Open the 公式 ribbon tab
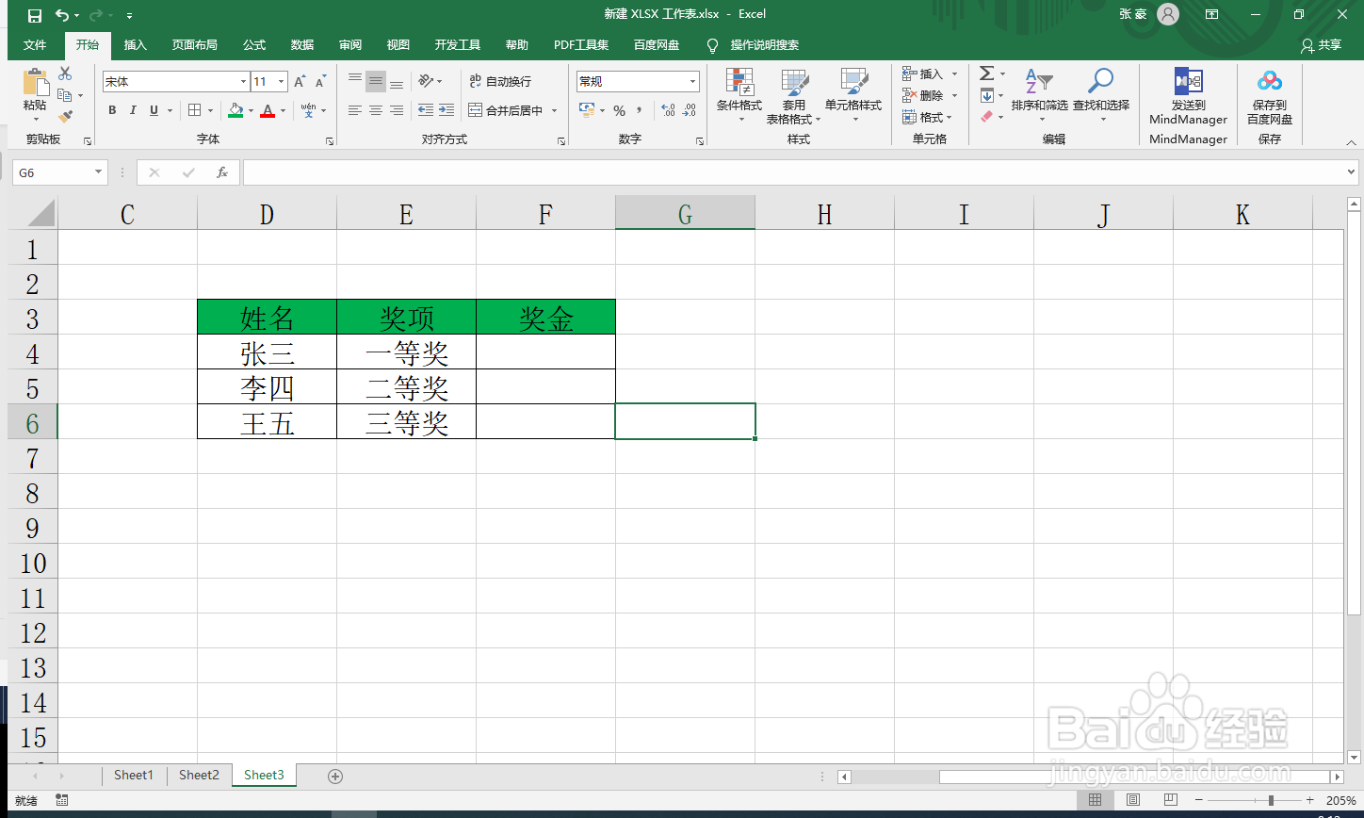The image size is (1364, 818). [x=254, y=45]
